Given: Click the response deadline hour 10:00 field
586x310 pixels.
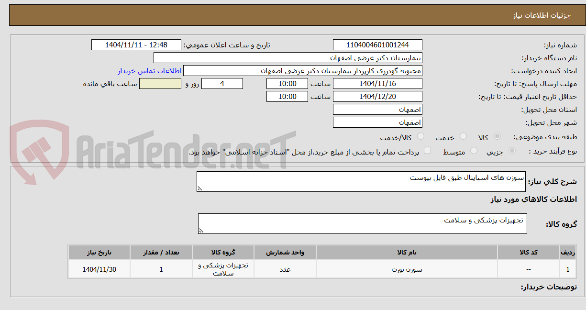Looking at the screenshot, I should (x=287, y=84).
